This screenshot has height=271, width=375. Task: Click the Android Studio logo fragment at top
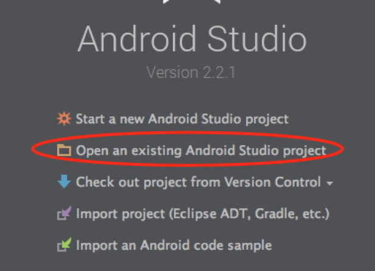(192, 2)
